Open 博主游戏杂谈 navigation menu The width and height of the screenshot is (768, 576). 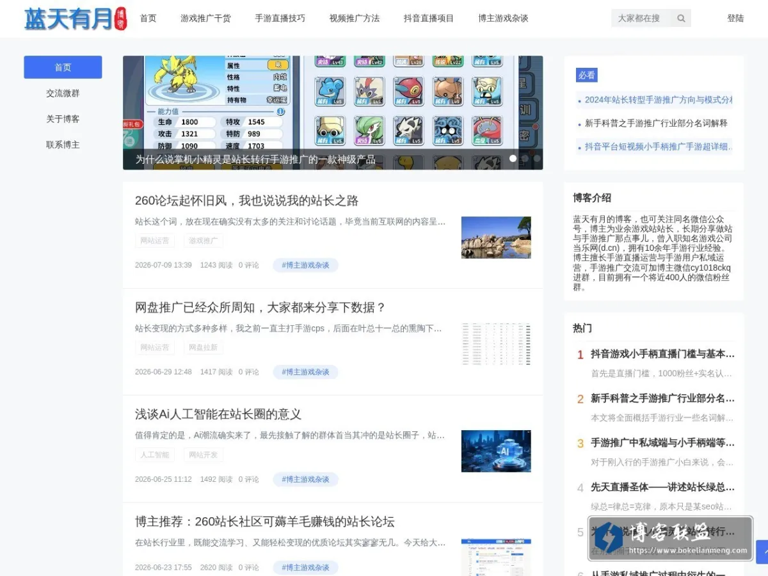point(503,19)
